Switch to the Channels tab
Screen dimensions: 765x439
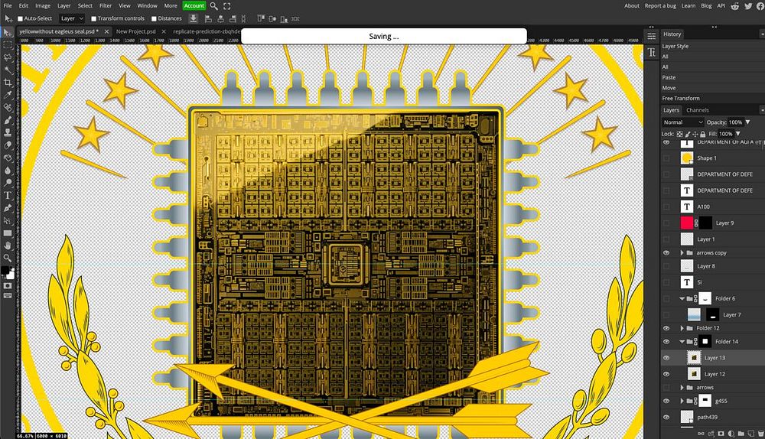pos(697,110)
